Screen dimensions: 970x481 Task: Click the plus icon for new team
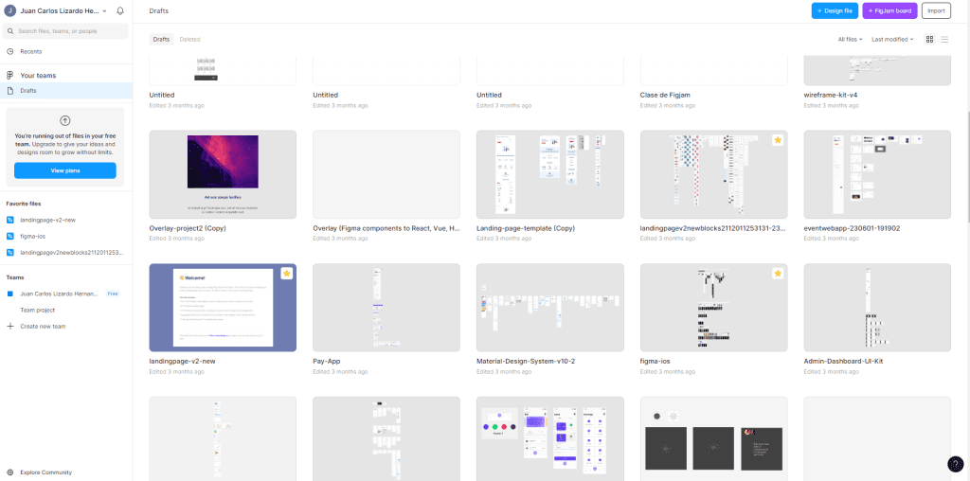point(9,326)
